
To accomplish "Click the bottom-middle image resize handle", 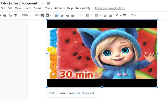I will [102, 87].
